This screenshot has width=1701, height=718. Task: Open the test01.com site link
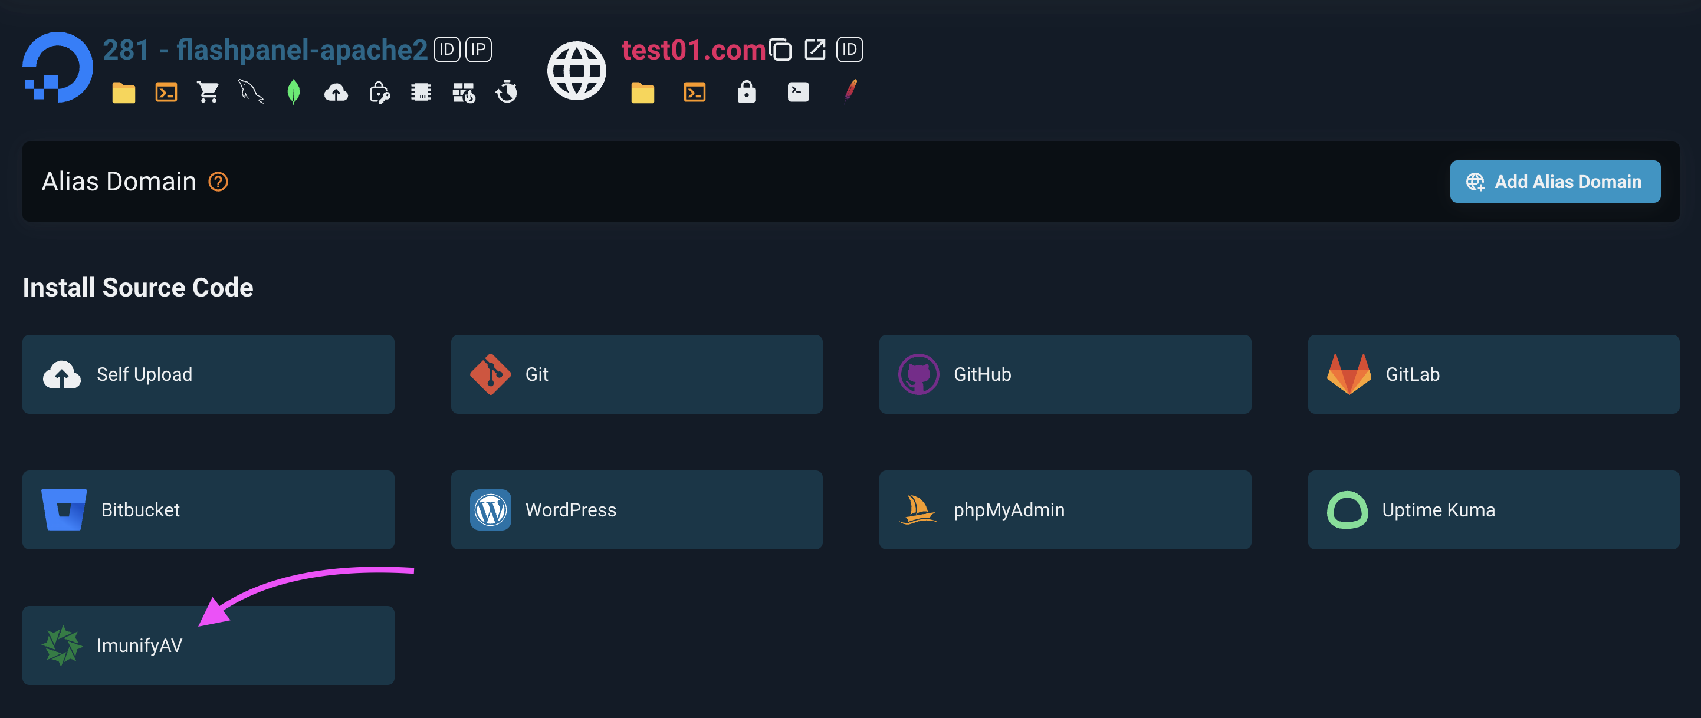(x=694, y=50)
